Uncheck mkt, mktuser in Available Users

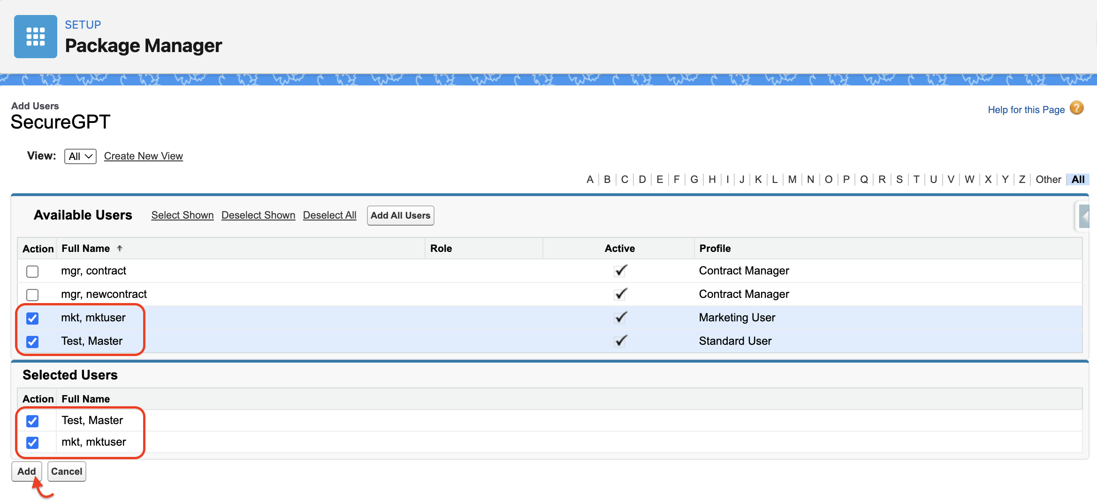[32, 318]
